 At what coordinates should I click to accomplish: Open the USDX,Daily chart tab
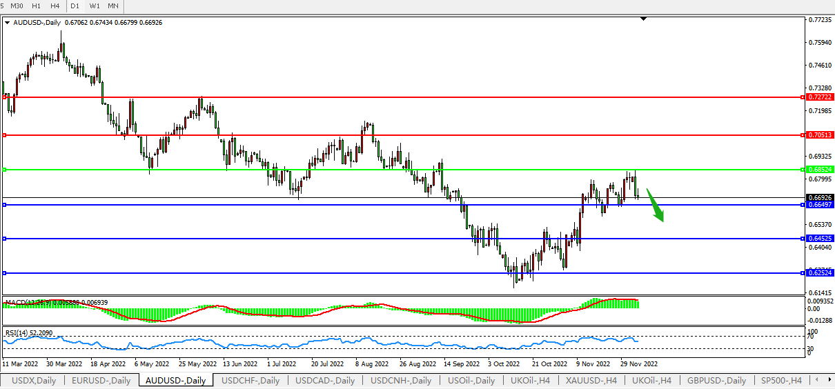[x=34, y=380]
